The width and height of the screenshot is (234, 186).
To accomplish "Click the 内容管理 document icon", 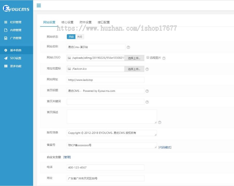I will [x=6, y=30].
